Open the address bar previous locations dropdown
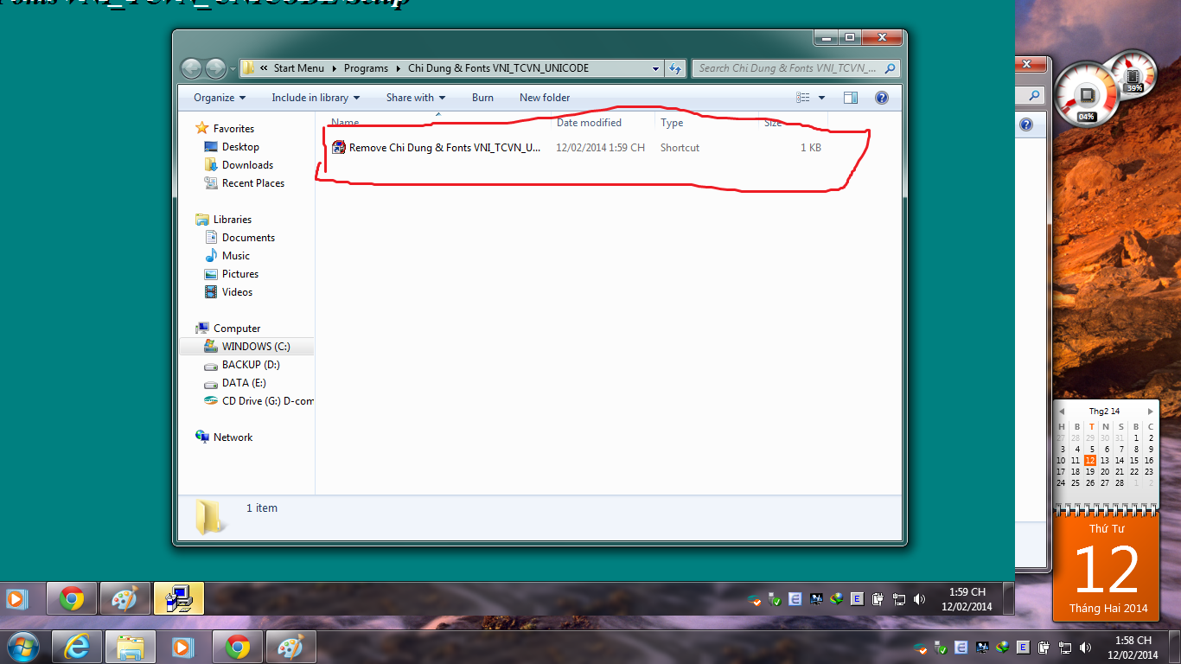This screenshot has height=664, width=1181. click(x=656, y=68)
